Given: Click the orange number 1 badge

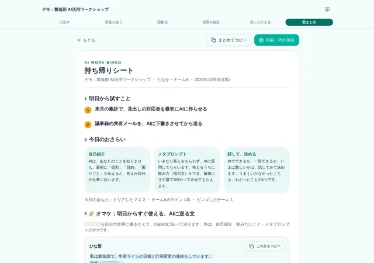Looking at the screenshot, I should (x=88, y=110).
